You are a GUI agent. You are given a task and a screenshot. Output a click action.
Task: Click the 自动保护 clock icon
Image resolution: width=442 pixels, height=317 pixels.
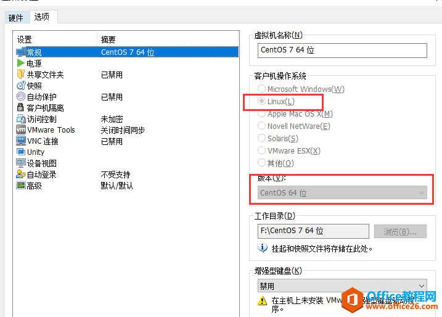pyautogui.click(x=21, y=96)
